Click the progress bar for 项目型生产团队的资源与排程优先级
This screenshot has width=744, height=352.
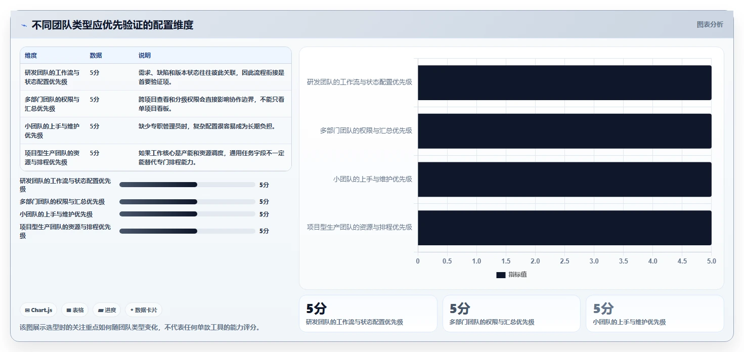[187, 231]
